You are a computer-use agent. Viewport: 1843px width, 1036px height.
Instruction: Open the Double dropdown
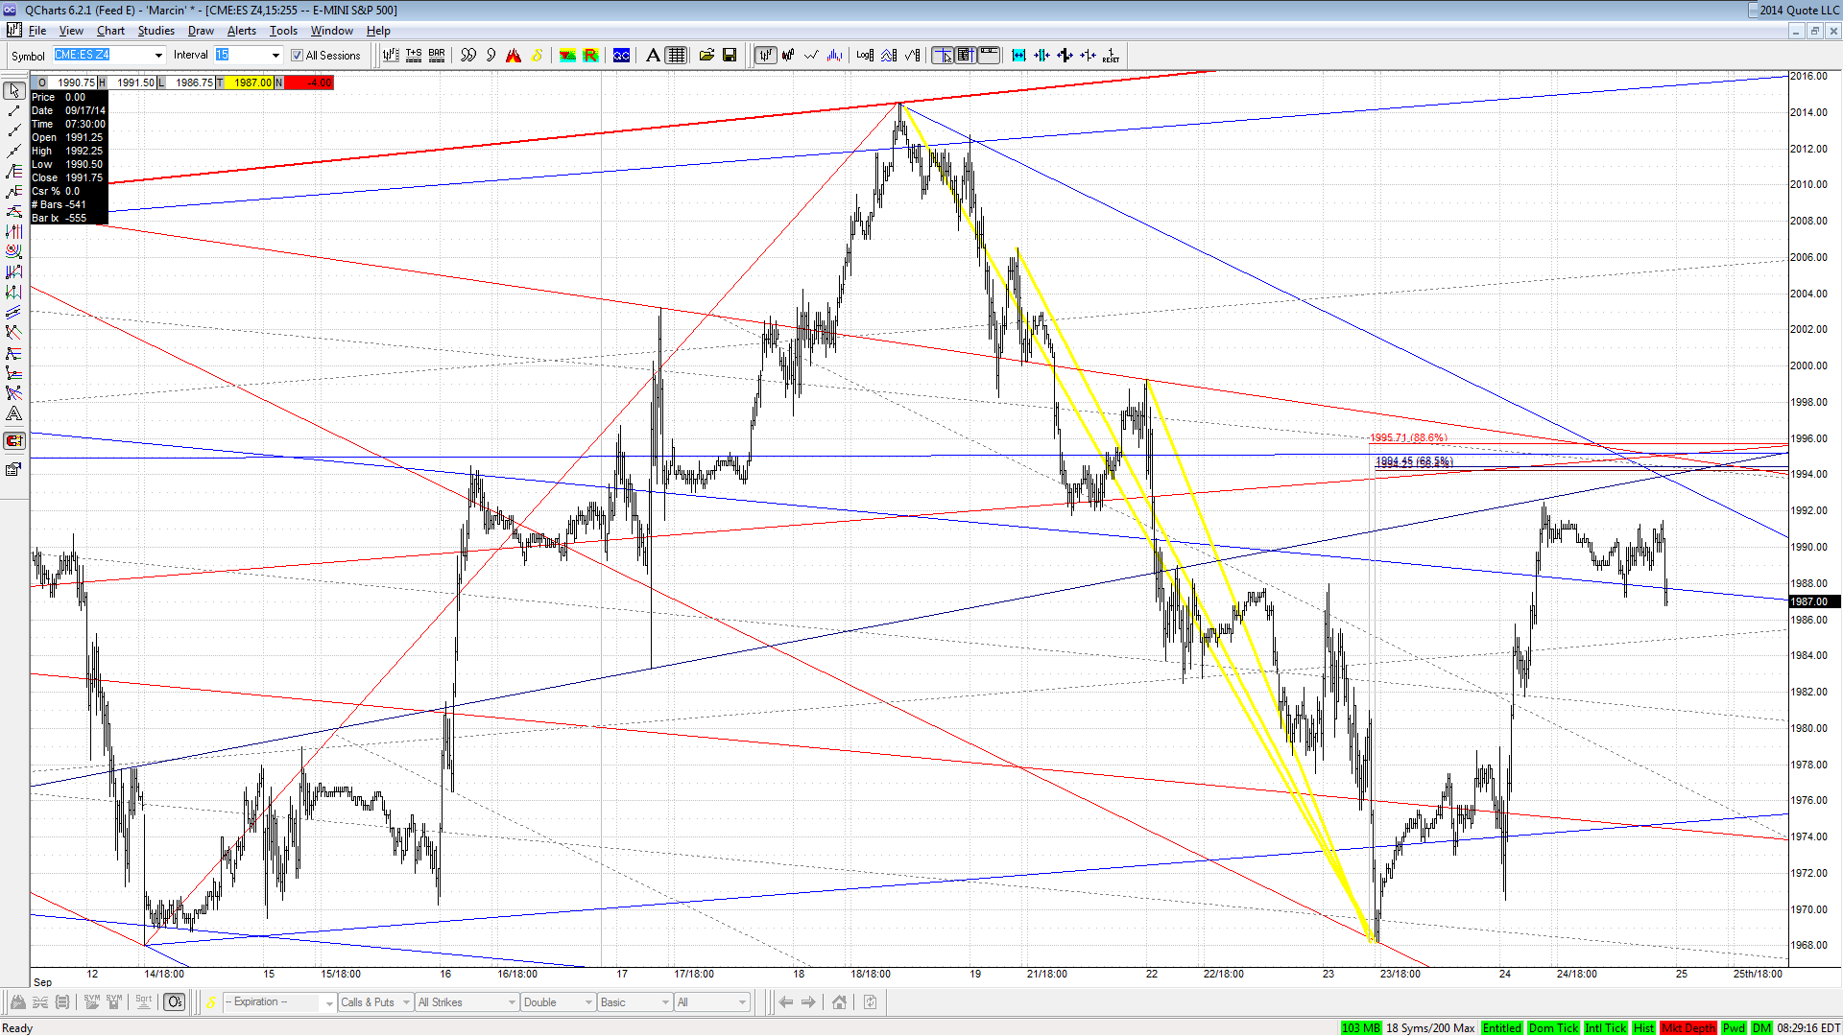pyautogui.click(x=558, y=1002)
